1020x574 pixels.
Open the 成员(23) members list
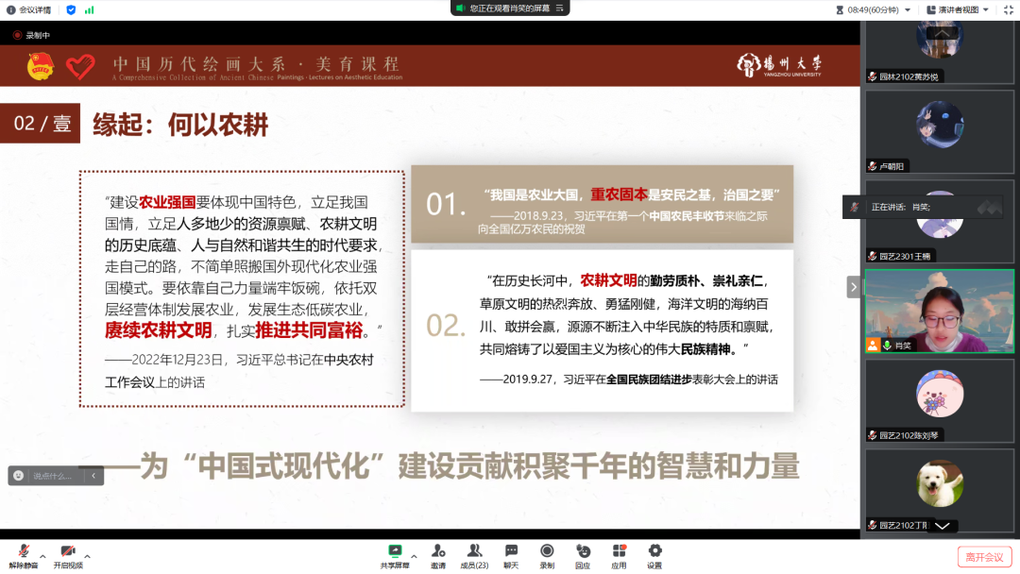pos(474,551)
